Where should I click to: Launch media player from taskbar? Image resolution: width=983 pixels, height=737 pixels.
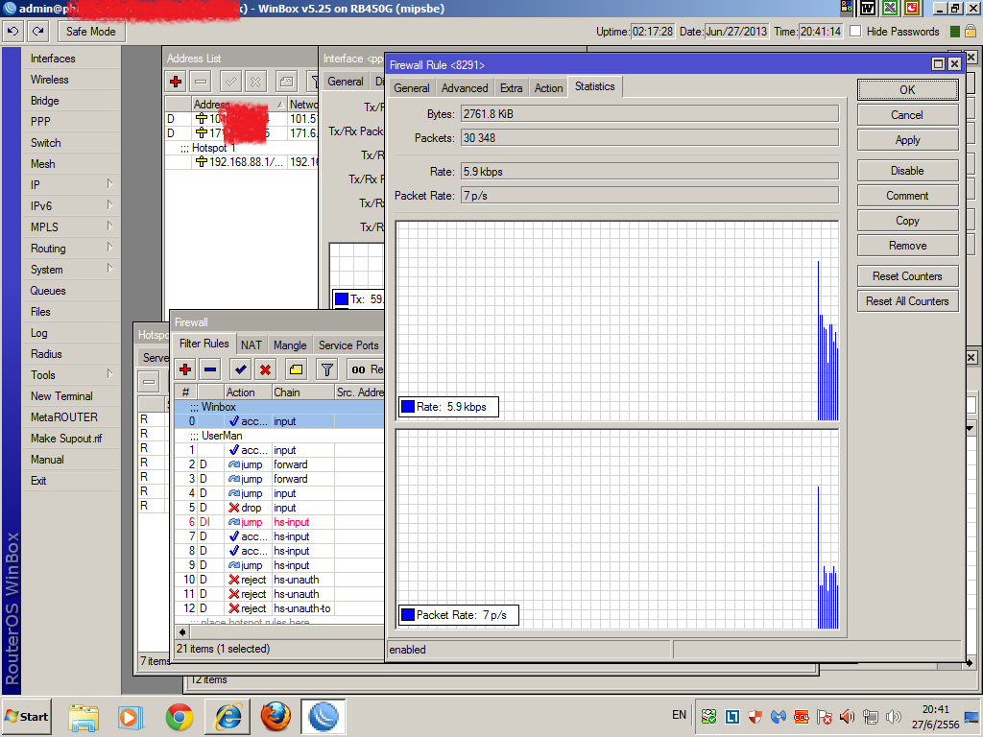pos(131,717)
